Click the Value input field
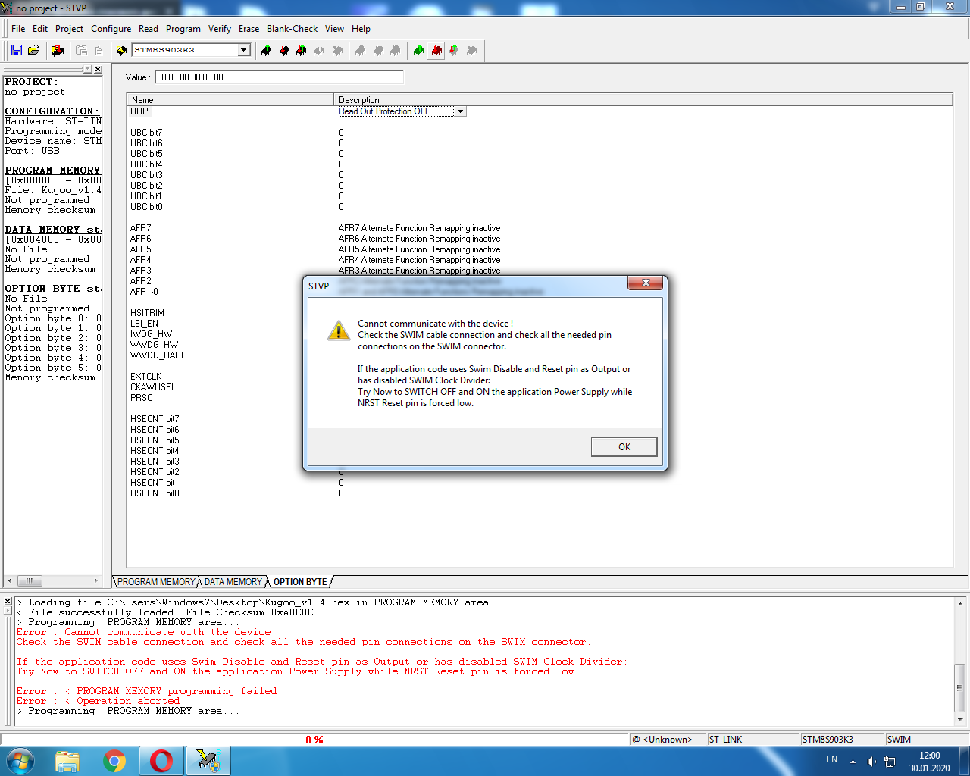970x776 pixels. pyautogui.click(x=279, y=77)
